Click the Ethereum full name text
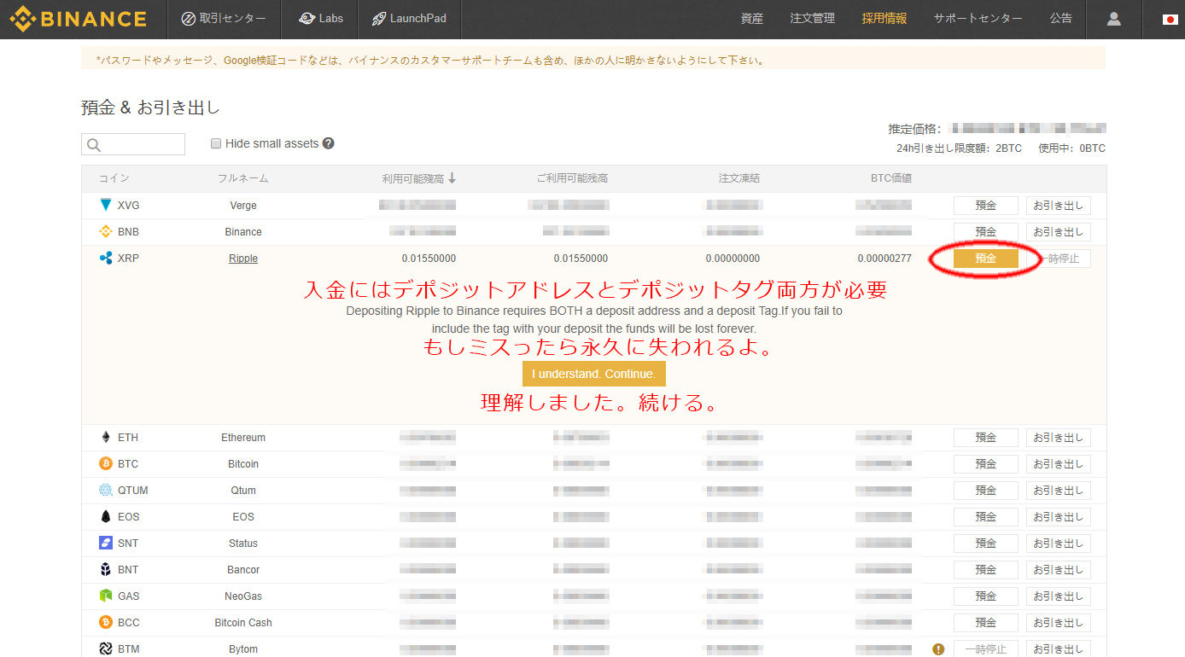The image size is (1185, 657). (x=243, y=437)
